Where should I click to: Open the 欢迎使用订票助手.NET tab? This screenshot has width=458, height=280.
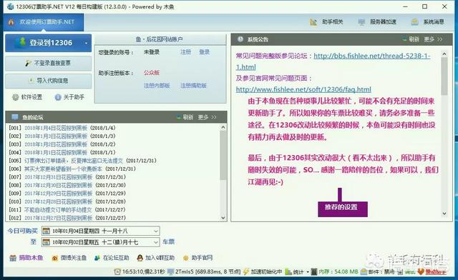point(44,22)
